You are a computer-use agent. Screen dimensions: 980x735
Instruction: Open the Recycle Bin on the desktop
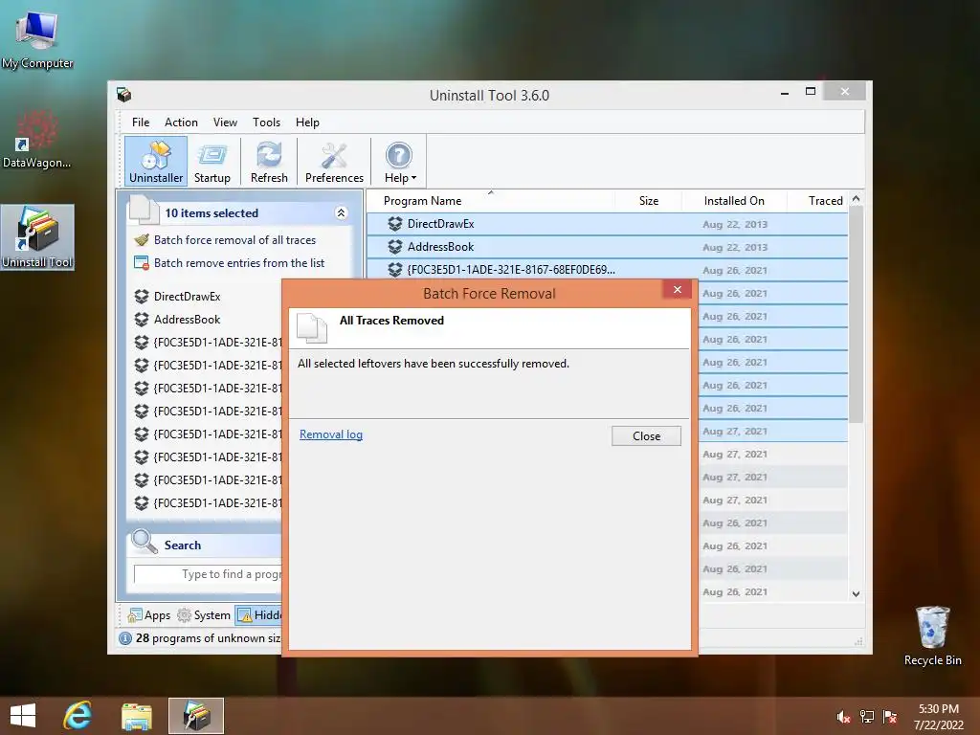[x=932, y=635]
